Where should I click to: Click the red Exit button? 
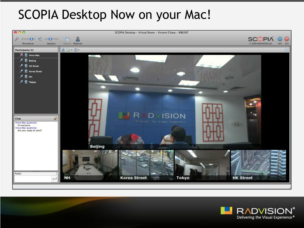point(287,39)
